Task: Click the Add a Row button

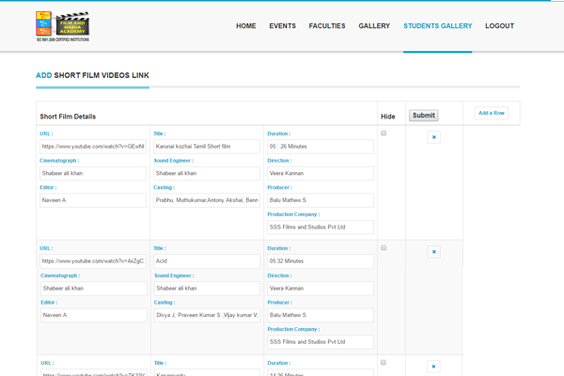Action: coord(491,113)
